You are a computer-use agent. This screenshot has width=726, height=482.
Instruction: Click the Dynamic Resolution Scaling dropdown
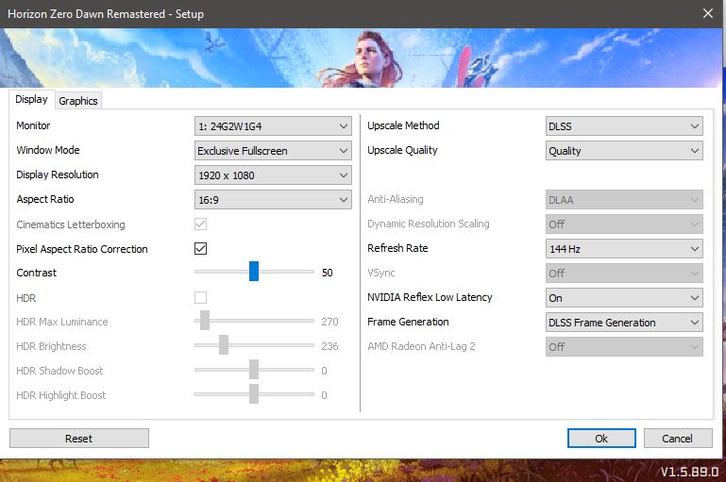(x=624, y=224)
